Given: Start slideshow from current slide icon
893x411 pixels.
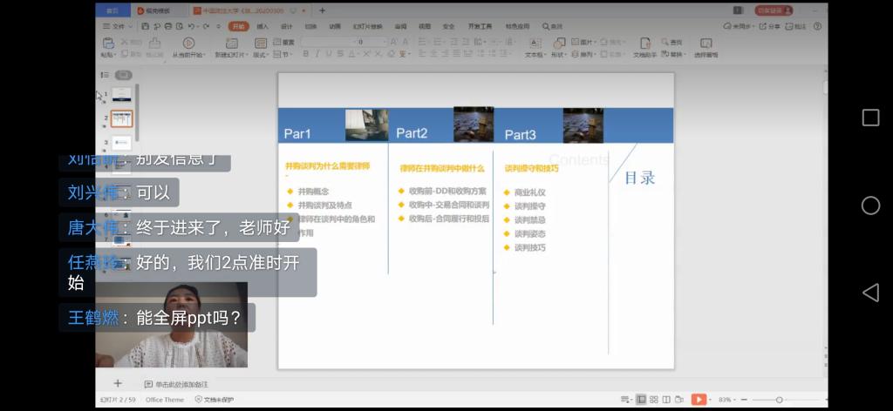Looking at the screenshot, I should (x=188, y=44).
